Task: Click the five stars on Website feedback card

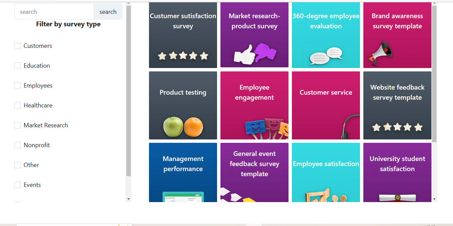Action: [x=397, y=127]
